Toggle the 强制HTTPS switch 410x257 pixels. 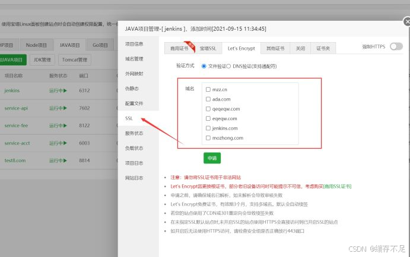pyautogui.click(x=396, y=46)
